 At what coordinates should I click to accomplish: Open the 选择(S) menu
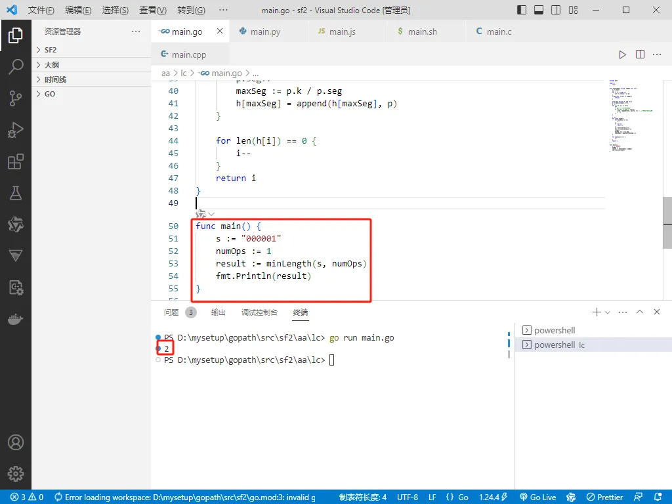coord(115,10)
